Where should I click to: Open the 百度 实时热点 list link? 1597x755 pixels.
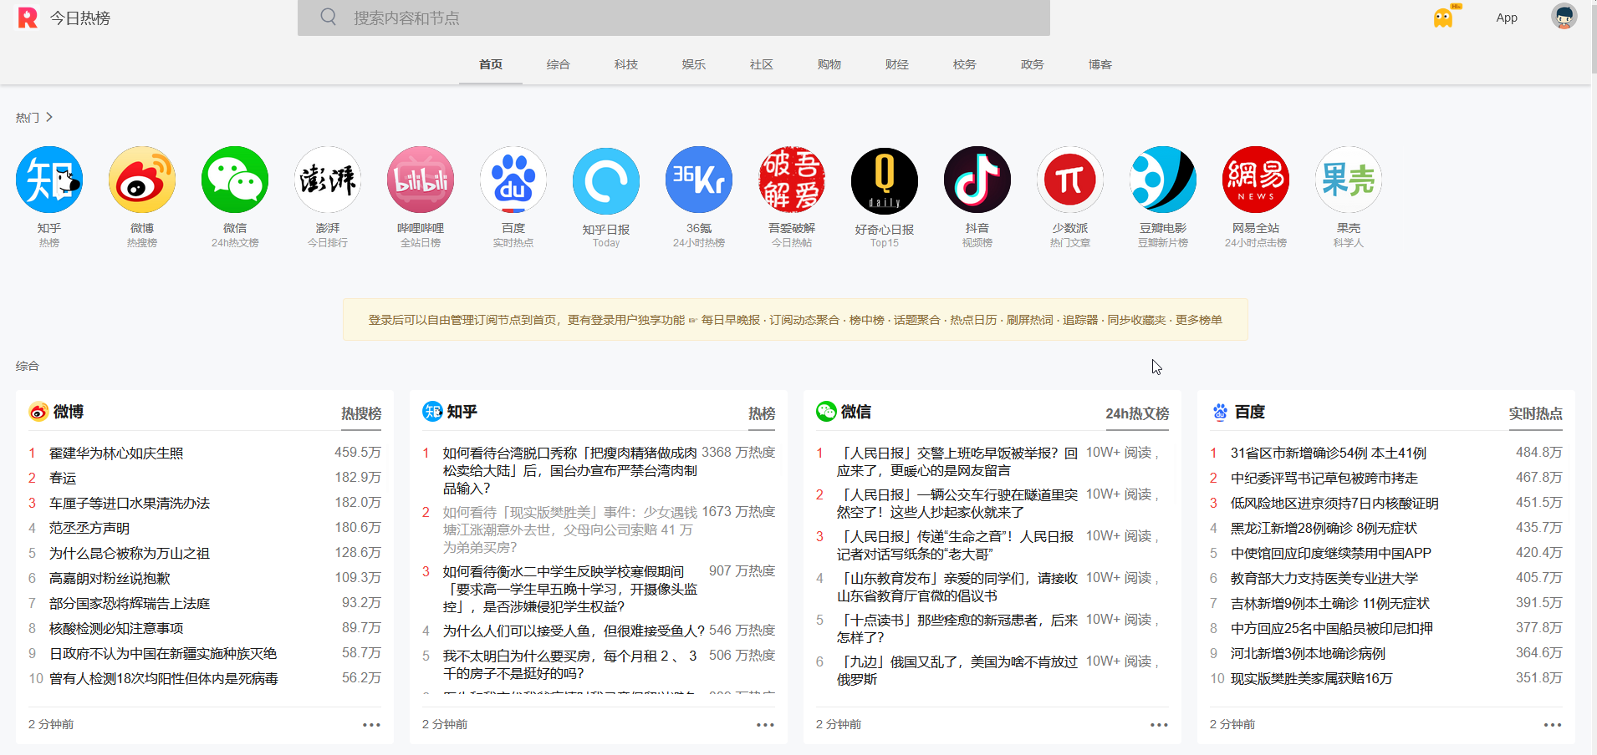coord(1536,413)
